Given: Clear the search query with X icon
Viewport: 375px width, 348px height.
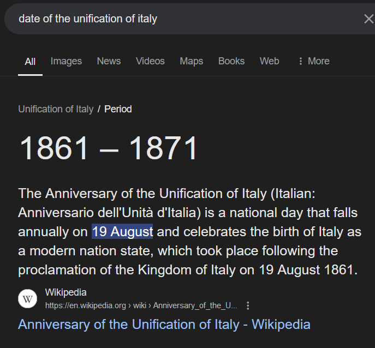Looking at the screenshot, I should click(368, 19).
